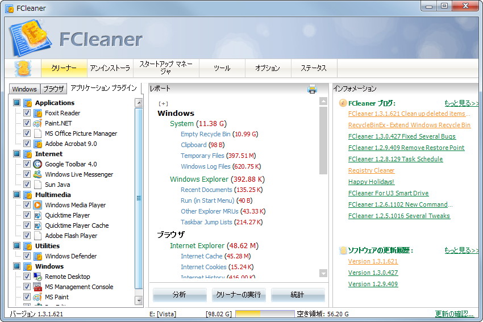Click the disk usage progress bar
Viewport: 483px width, 322px height.
tap(265, 314)
